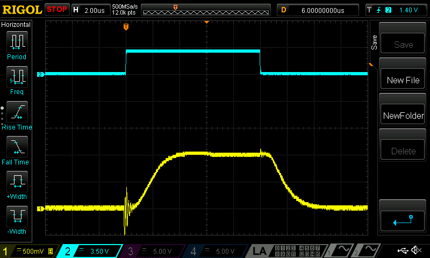Select the Rise Time measurement icon

(17, 112)
